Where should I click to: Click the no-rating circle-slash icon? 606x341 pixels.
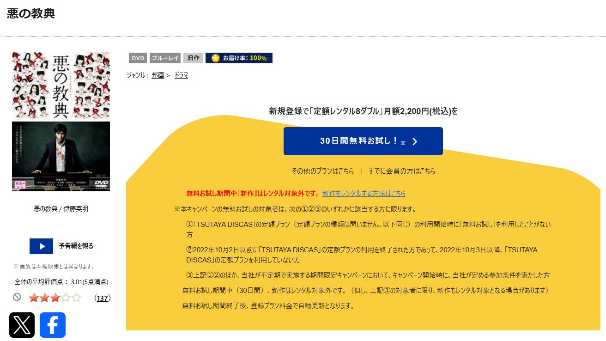(17, 297)
